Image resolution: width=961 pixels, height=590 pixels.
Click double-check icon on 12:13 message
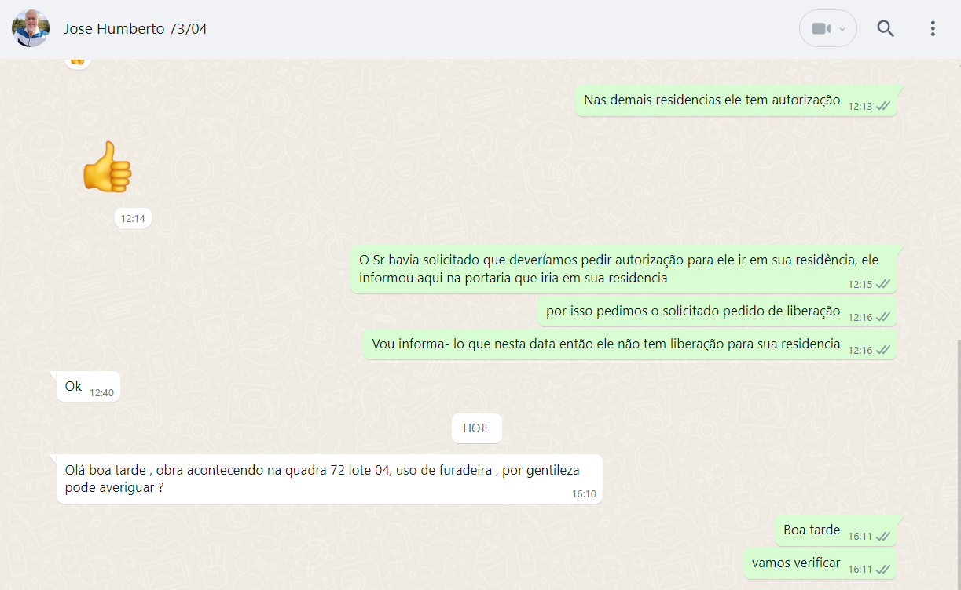pyautogui.click(x=883, y=106)
